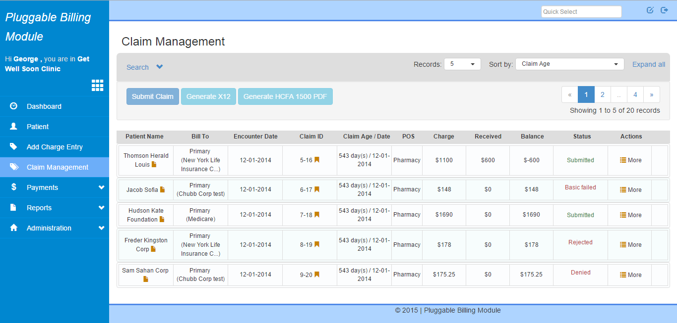Image resolution: width=677 pixels, height=323 pixels.
Task: Open the Reports menu item
Action: pos(55,208)
